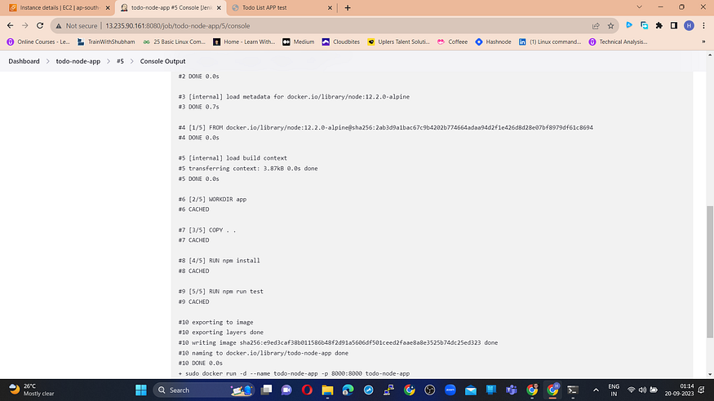The width and height of the screenshot is (714, 401).
Task: Open the Home - Learn With... bookmark
Action: click(x=244, y=42)
